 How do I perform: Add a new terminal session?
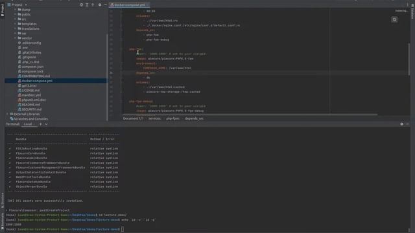pos(40,124)
